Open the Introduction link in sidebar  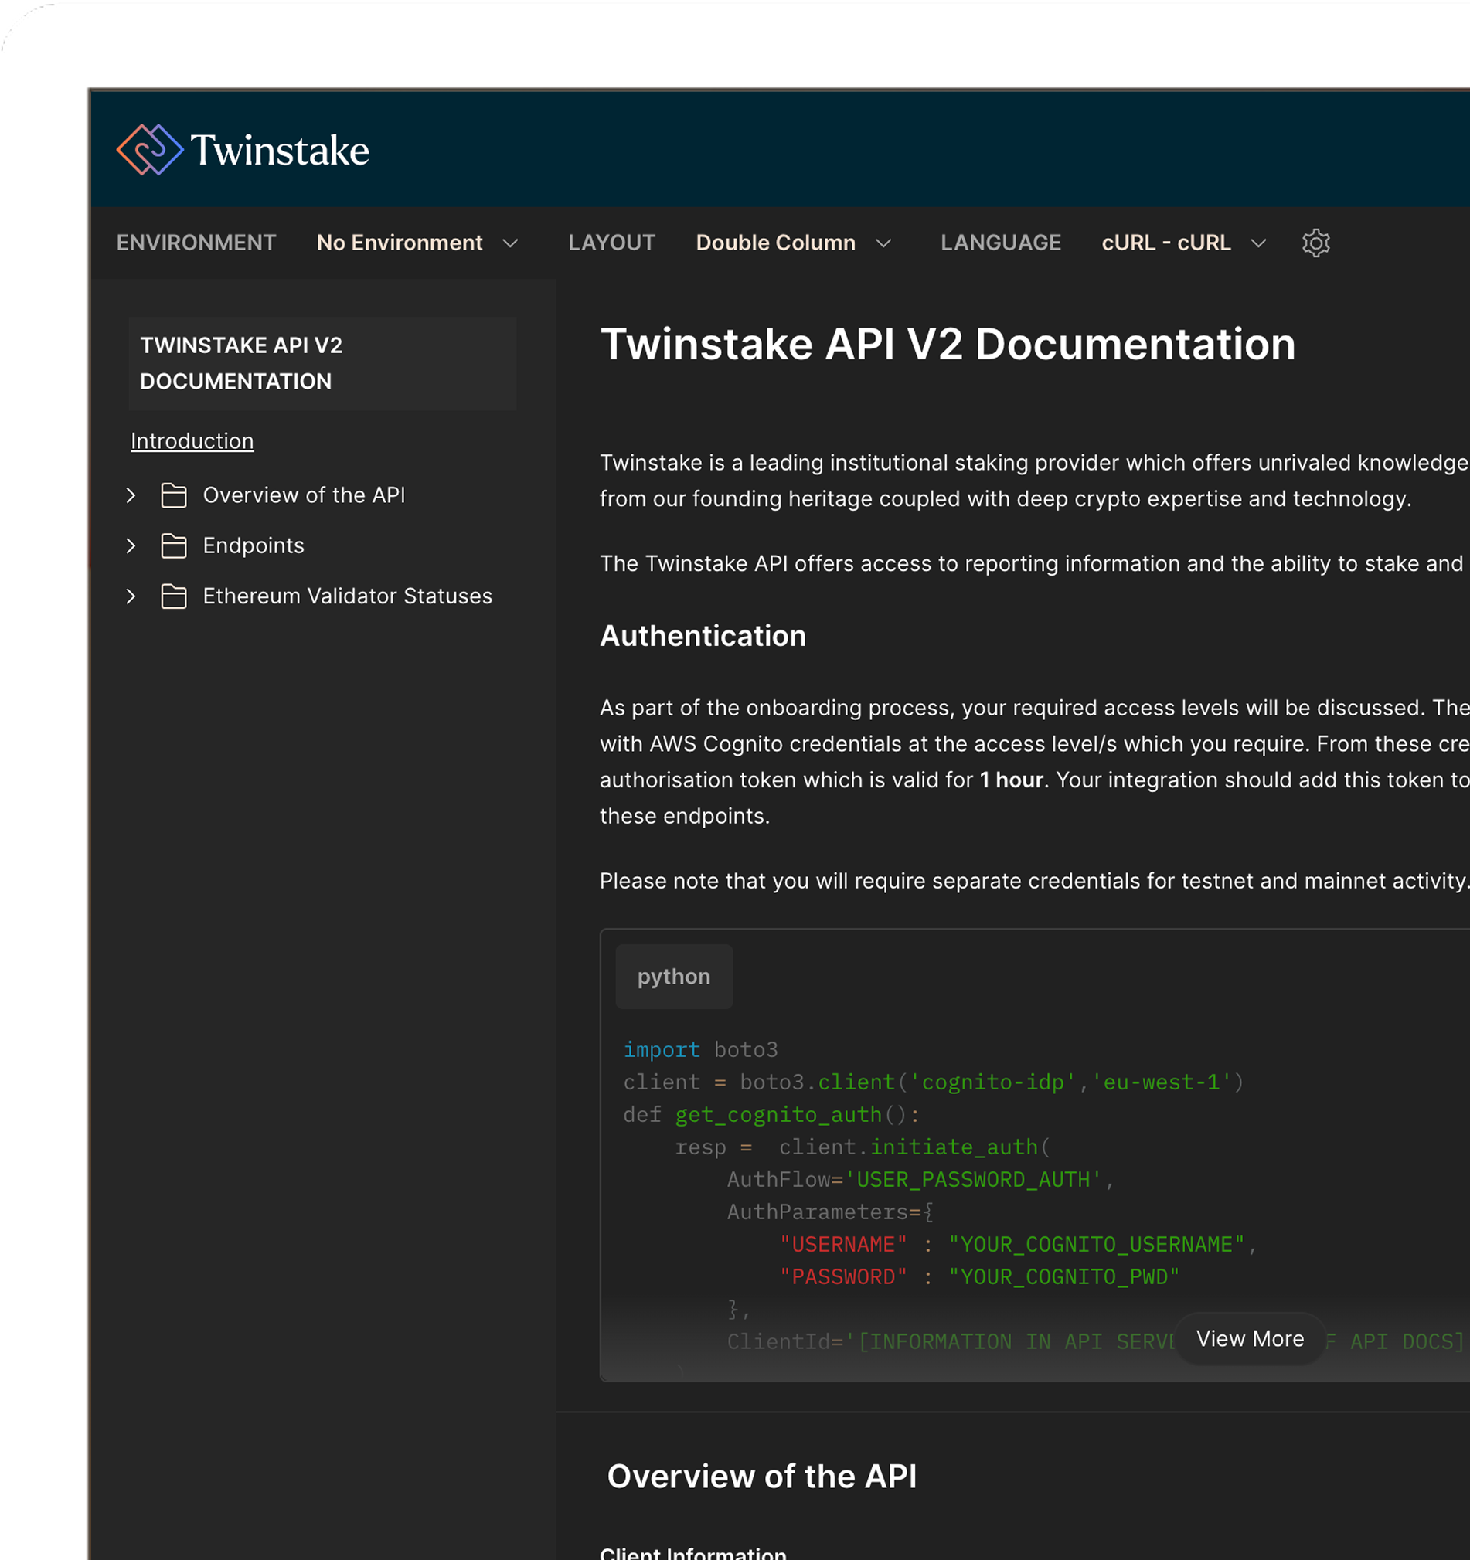(192, 441)
